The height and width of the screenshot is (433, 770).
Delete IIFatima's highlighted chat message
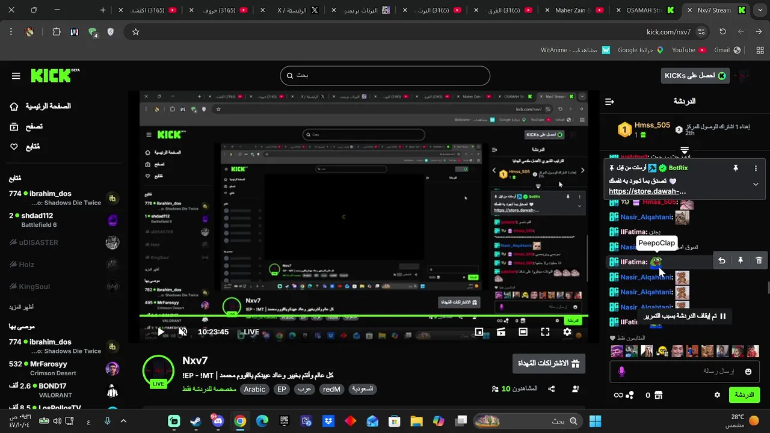[x=759, y=260]
